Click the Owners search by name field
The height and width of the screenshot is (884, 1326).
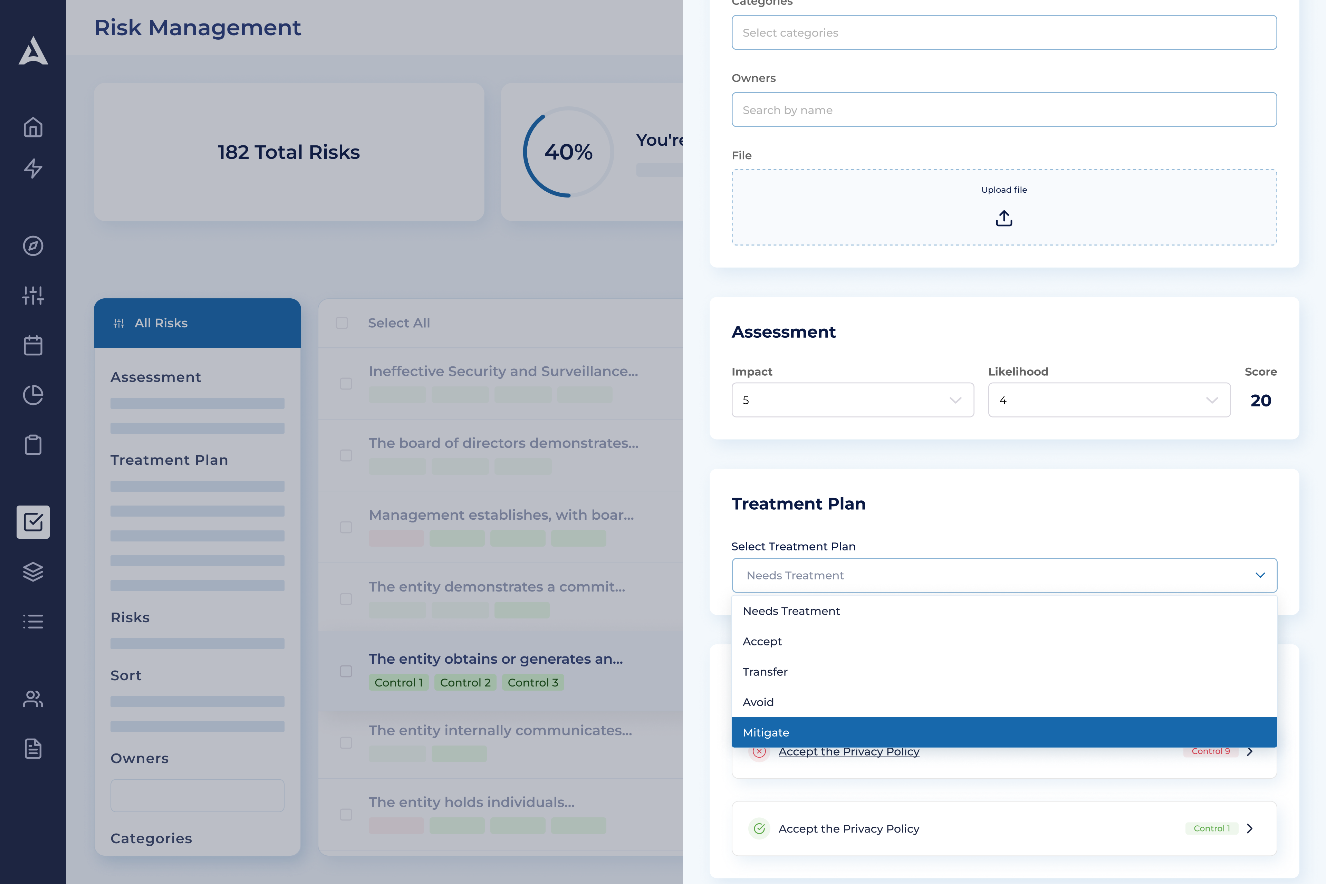tap(1003, 110)
